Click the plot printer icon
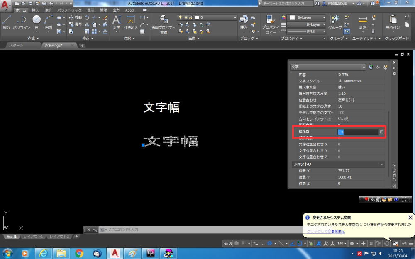Viewport: 415px width, 259px height. [x=44, y=3]
